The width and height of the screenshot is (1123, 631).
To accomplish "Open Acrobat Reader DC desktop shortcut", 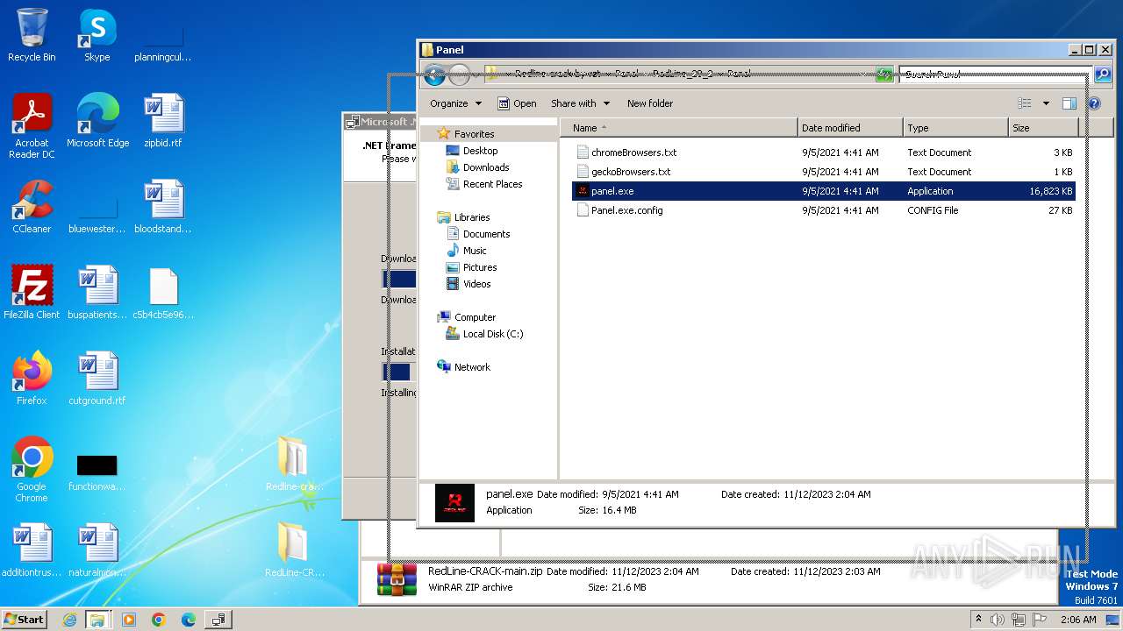I will click(32, 126).
